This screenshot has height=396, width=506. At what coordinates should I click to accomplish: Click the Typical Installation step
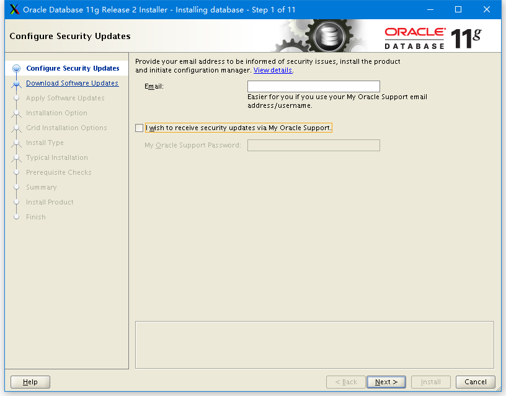pyautogui.click(x=57, y=157)
